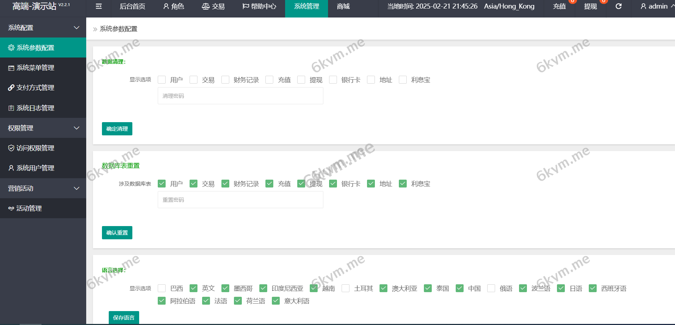This screenshot has width=675, height=325.
Task: Click the refresh icon in top bar
Action: click(618, 6)
